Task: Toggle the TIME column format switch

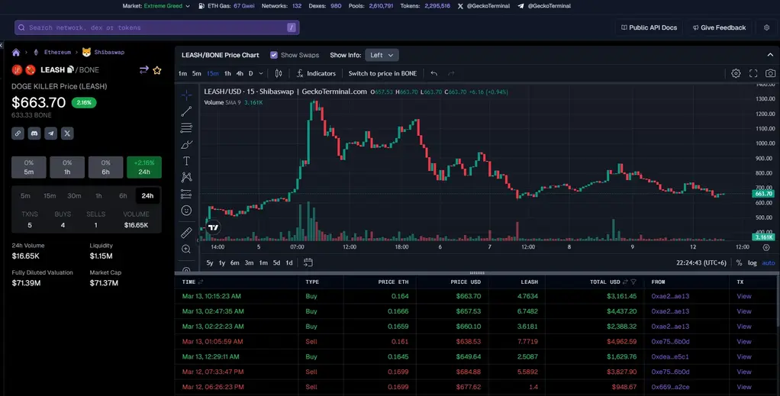Action: [201, 282]
